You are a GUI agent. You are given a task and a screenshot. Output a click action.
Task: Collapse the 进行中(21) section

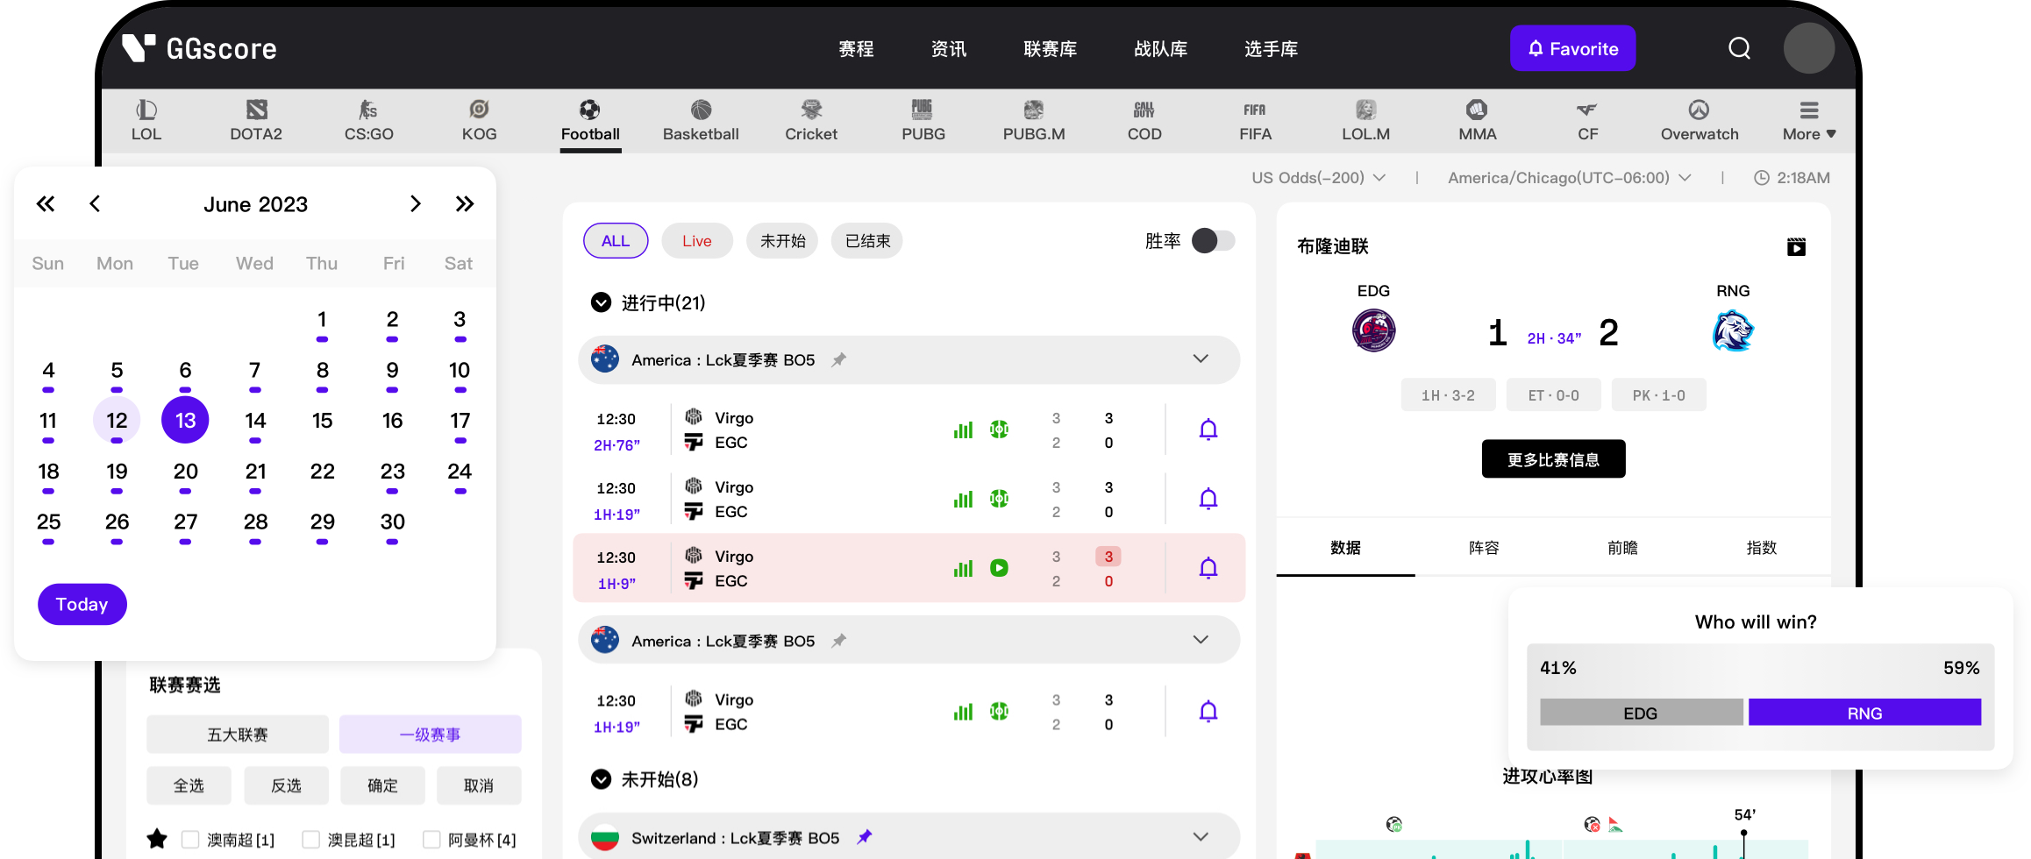601,302
